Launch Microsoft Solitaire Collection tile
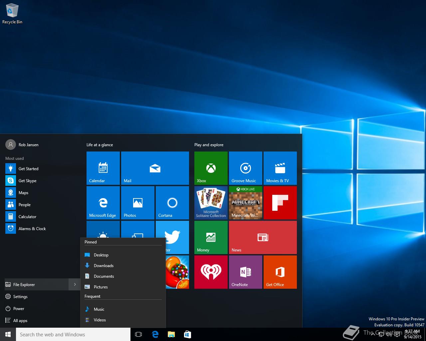Screen dimensions: 426x341 coord(211,203)
